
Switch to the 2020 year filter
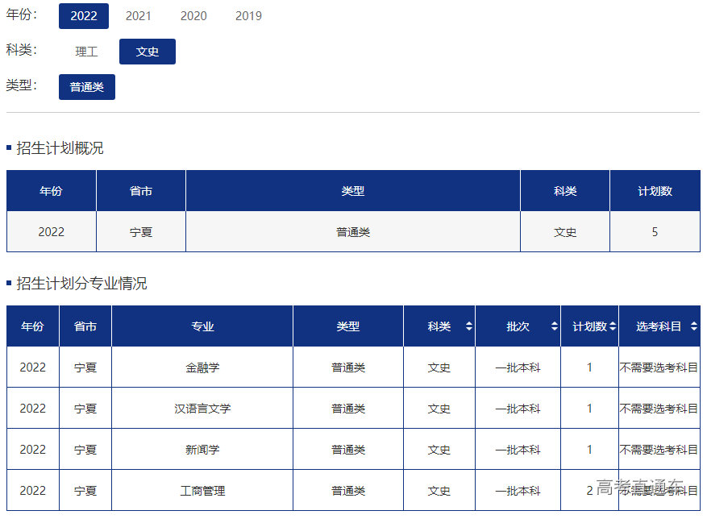(x=193, y=16)
